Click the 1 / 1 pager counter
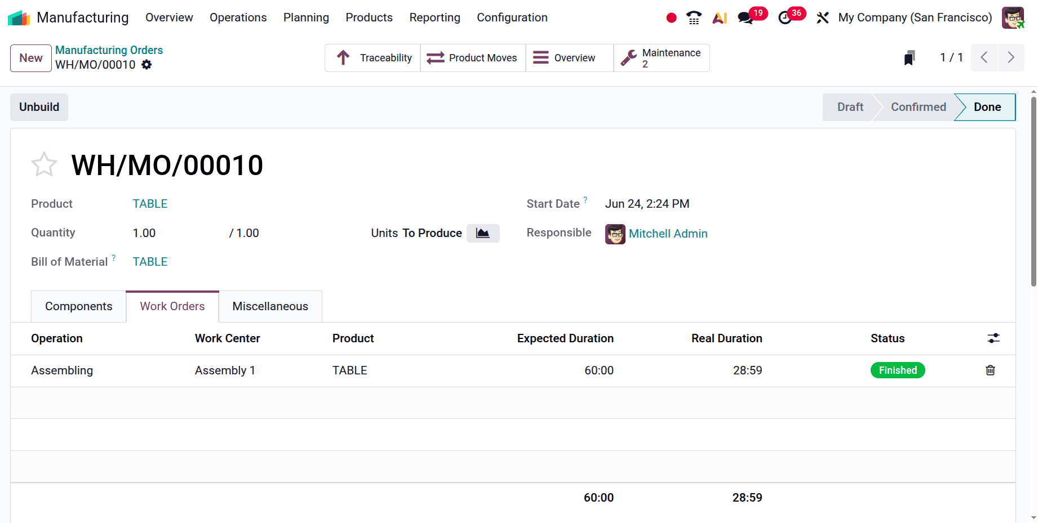 [952, 57]
